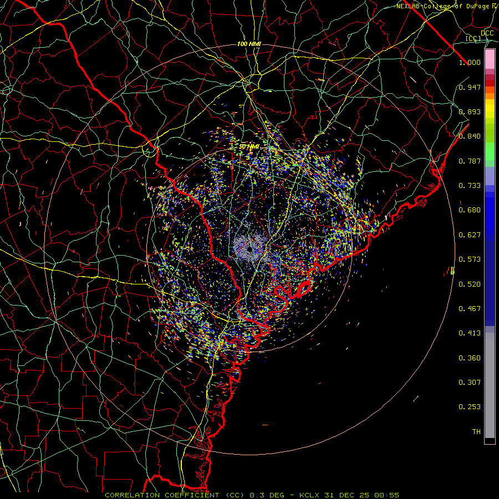Click the 31 DEC 25 date text
499x499 pixels.
point(347,495)
